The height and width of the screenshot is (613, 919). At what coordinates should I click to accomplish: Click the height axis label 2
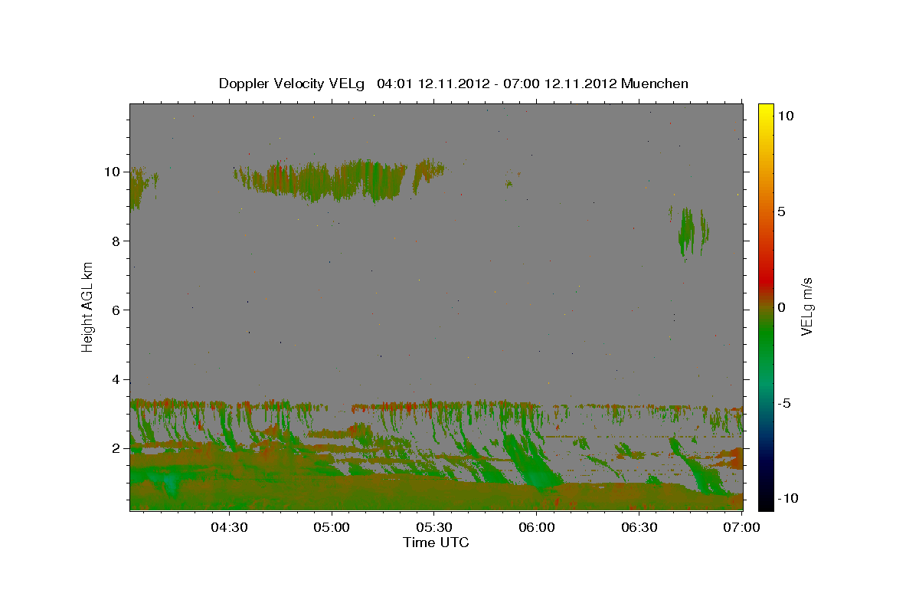coord(116,448)
